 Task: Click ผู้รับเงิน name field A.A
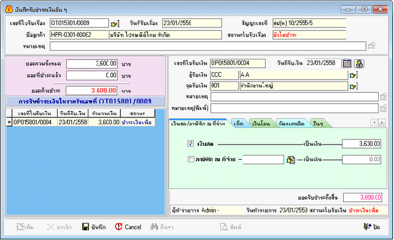point(294,75)
